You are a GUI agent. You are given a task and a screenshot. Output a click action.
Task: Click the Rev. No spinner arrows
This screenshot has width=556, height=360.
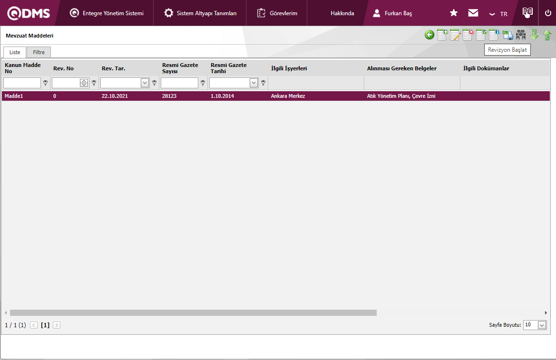pyautogui.click(x=84, y=83)
